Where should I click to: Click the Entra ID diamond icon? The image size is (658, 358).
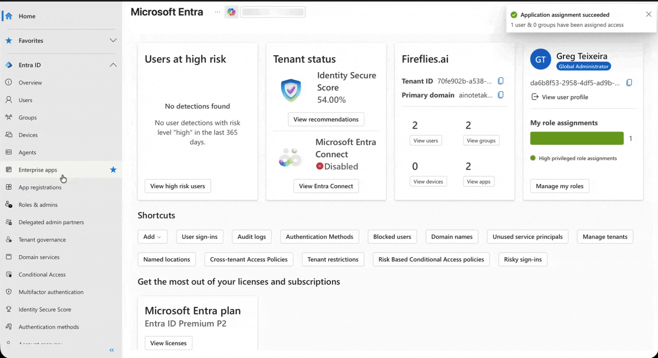[9, 65]
